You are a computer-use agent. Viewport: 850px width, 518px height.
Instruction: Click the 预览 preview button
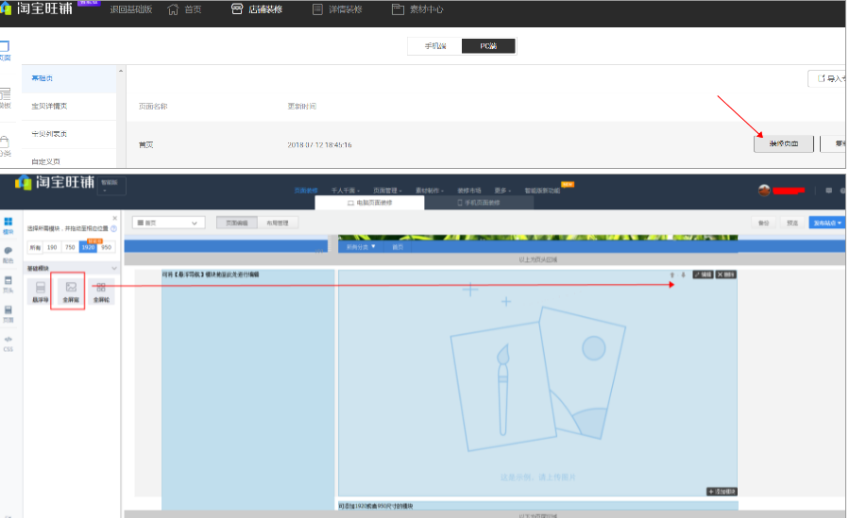pyautogui.click(x=791, y=223)
